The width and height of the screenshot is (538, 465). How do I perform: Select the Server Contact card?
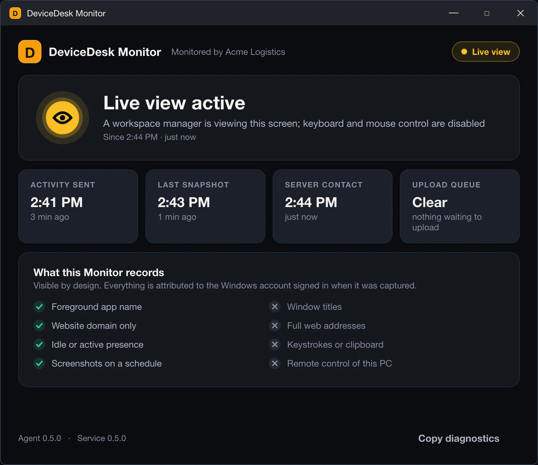pyautogui.click(x=333, y=206)
